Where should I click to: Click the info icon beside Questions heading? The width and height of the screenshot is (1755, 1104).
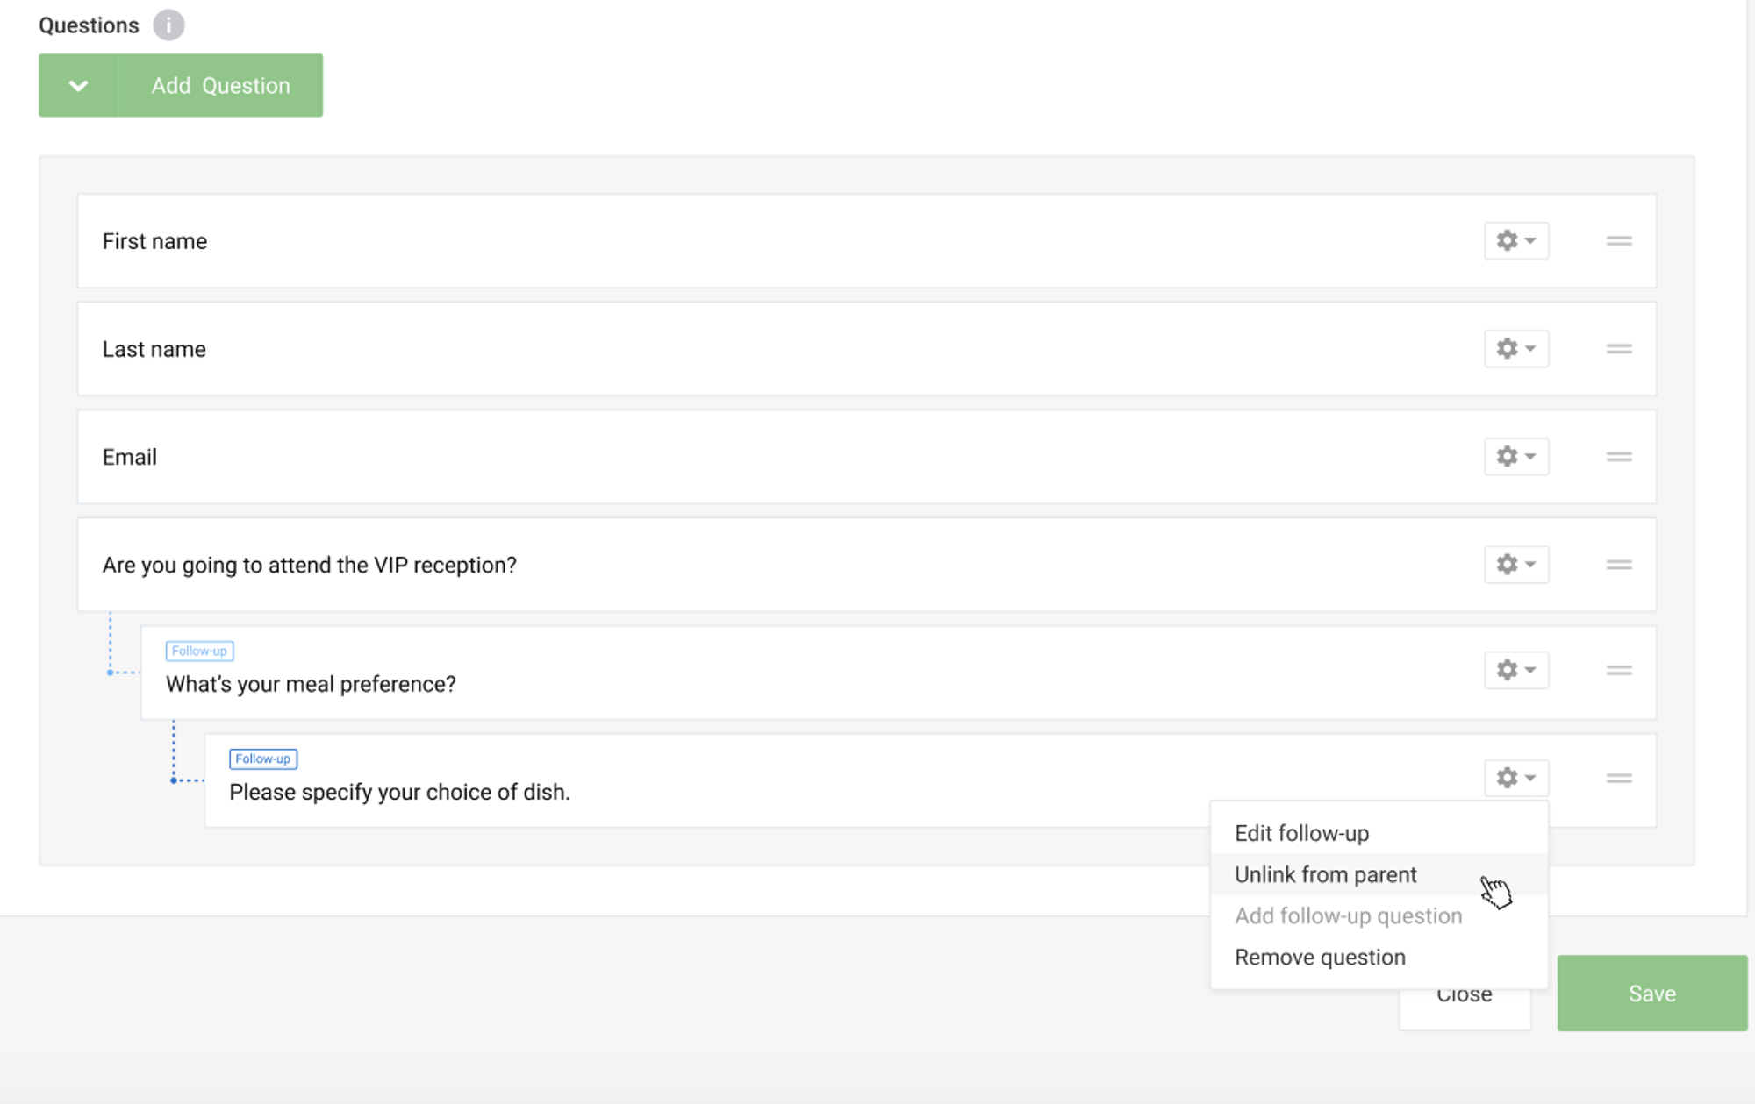(168, 25)
